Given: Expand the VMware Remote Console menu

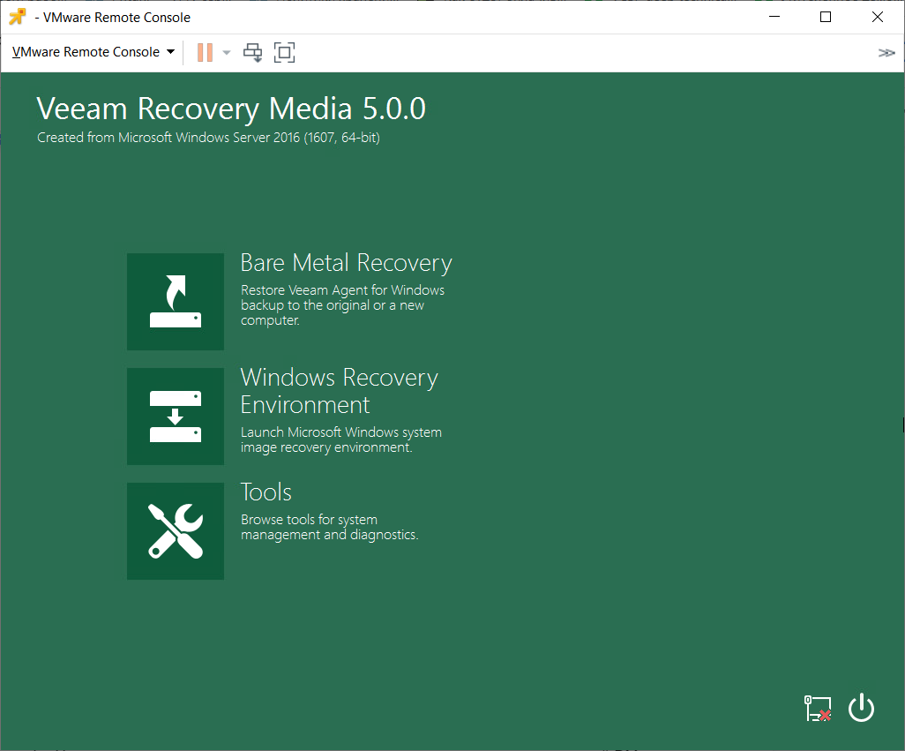Looking at the screenshot, I should point(93,52).
